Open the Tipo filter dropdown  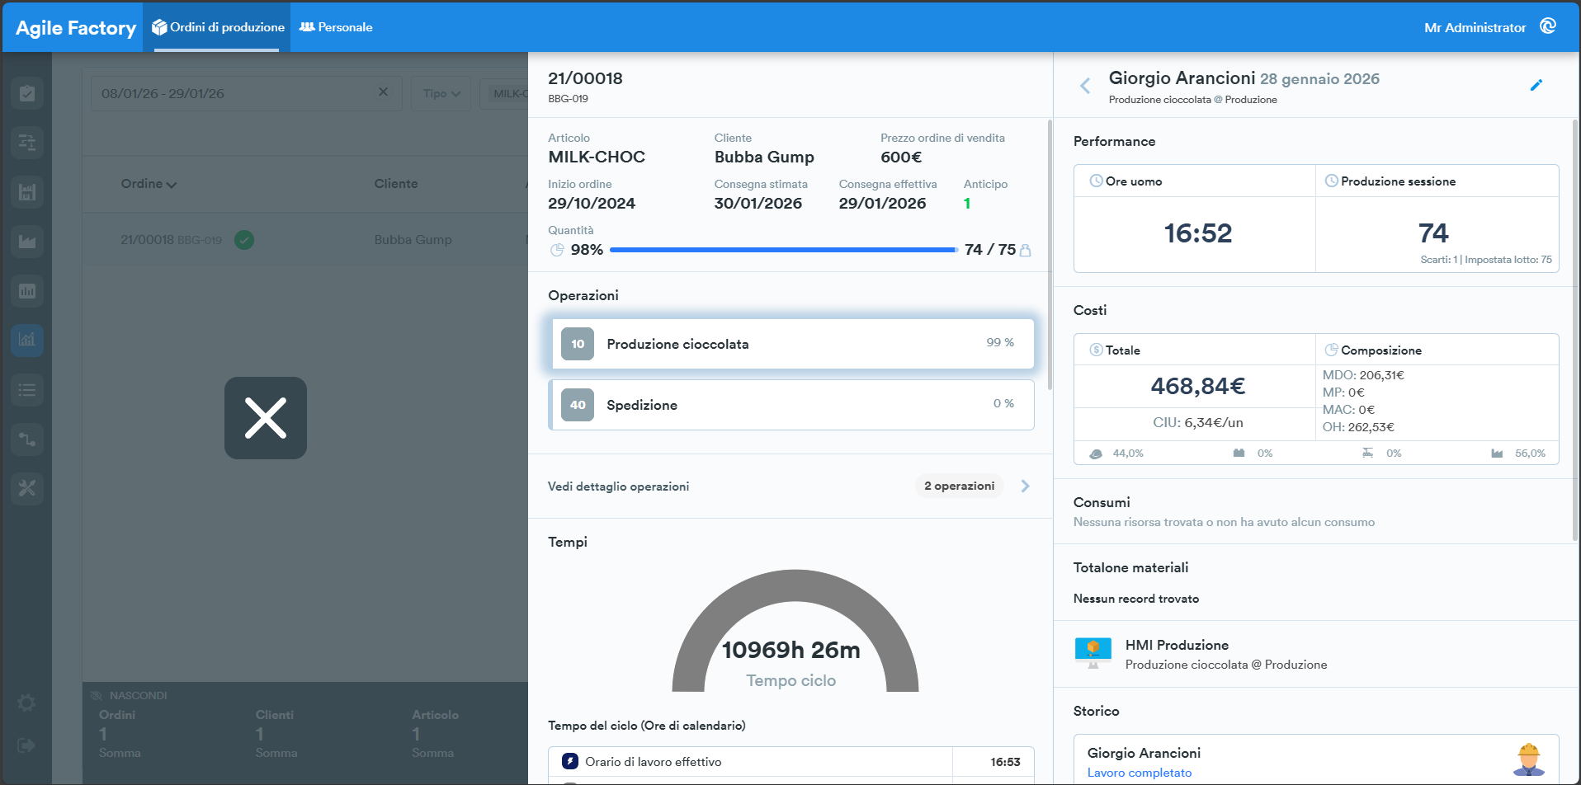tap(441, 93)
